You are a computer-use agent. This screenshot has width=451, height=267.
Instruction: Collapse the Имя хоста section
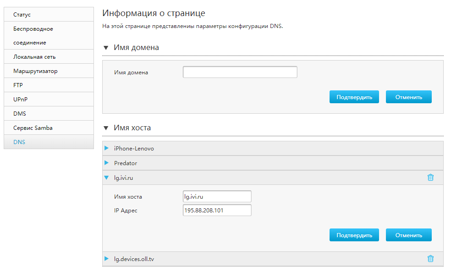click(106, 128)
